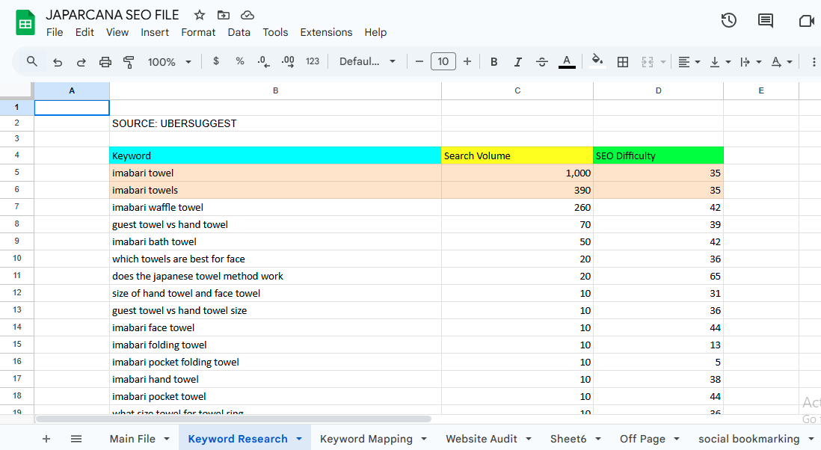The image size is (821, 450).
Task: Show more toolbar options three dots
Action: coord(814,62)
